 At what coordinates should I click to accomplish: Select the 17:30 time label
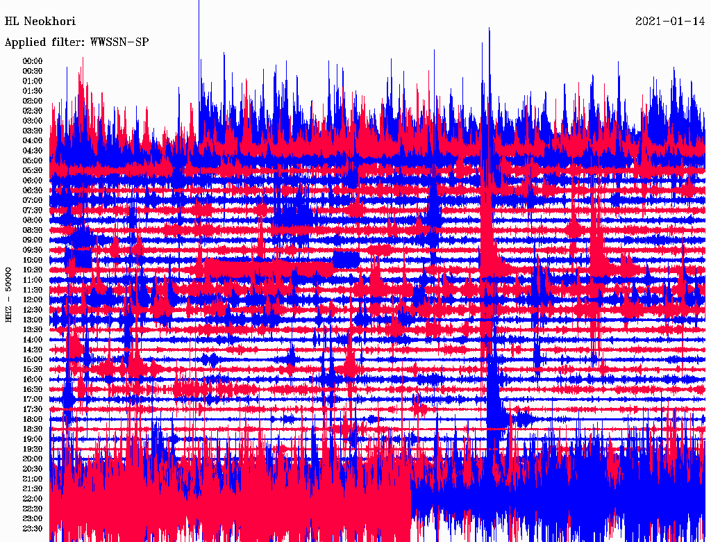tap(32, 409)
